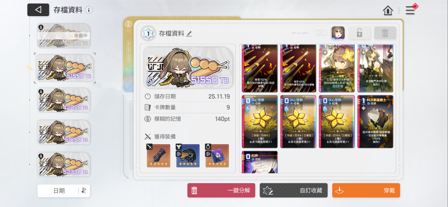Open the hamburger menu icon
This screenshot has width=448, height=207.
tap(410, 10)
